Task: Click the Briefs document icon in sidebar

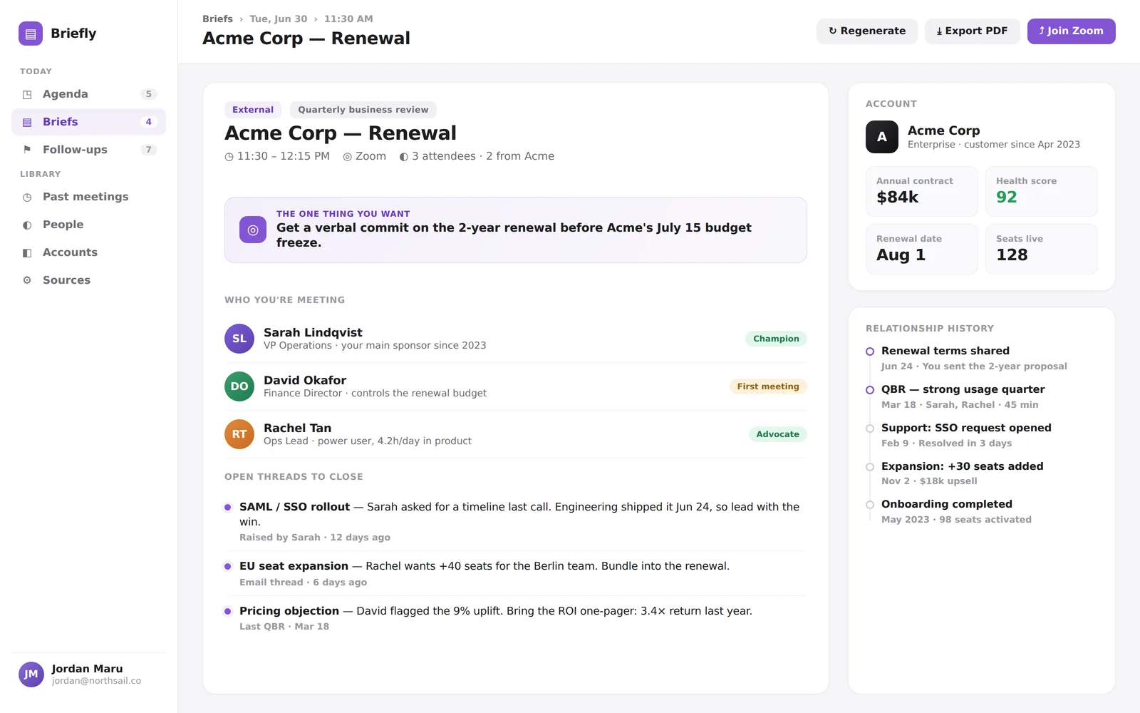Action: [27, 122]
